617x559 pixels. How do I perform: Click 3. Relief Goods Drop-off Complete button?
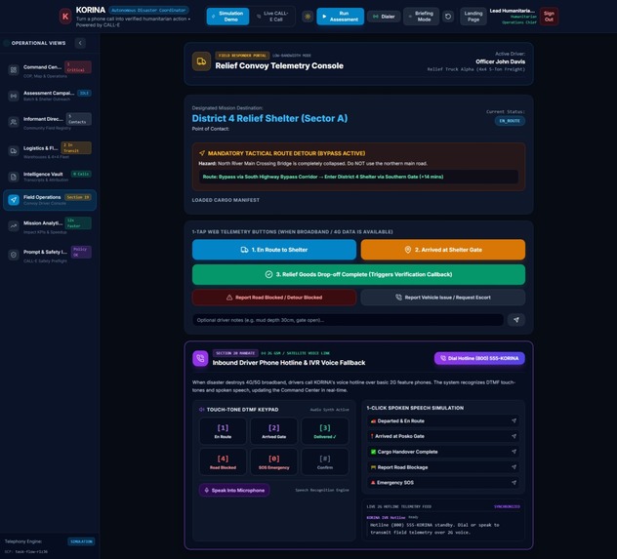click(x=358, y=274)
